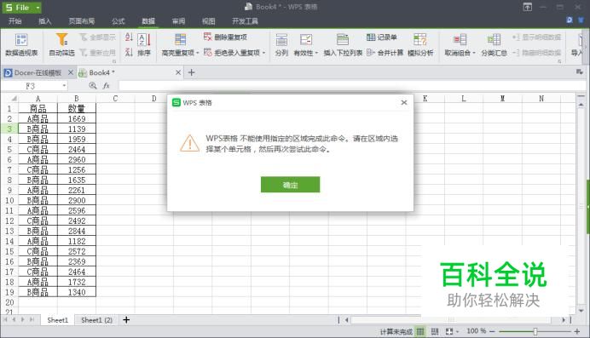This screenshot has height=338, width=590.
Task: Click the 确定 button in the dialog
Action: click(290, 185)
